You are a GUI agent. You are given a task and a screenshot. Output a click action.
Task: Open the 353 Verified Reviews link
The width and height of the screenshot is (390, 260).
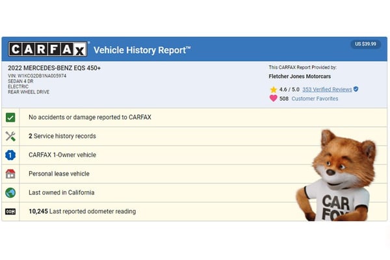point(327,89)
